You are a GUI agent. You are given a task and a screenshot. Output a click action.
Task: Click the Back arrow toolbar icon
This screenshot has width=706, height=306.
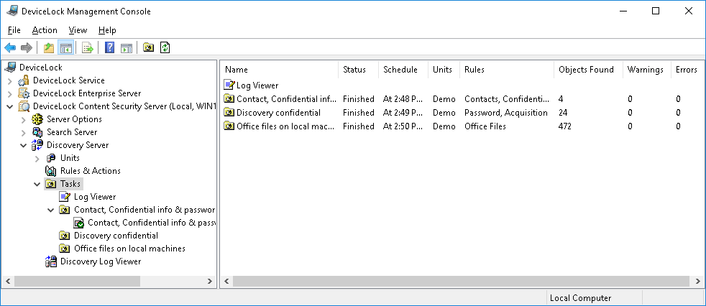[10, 48]
